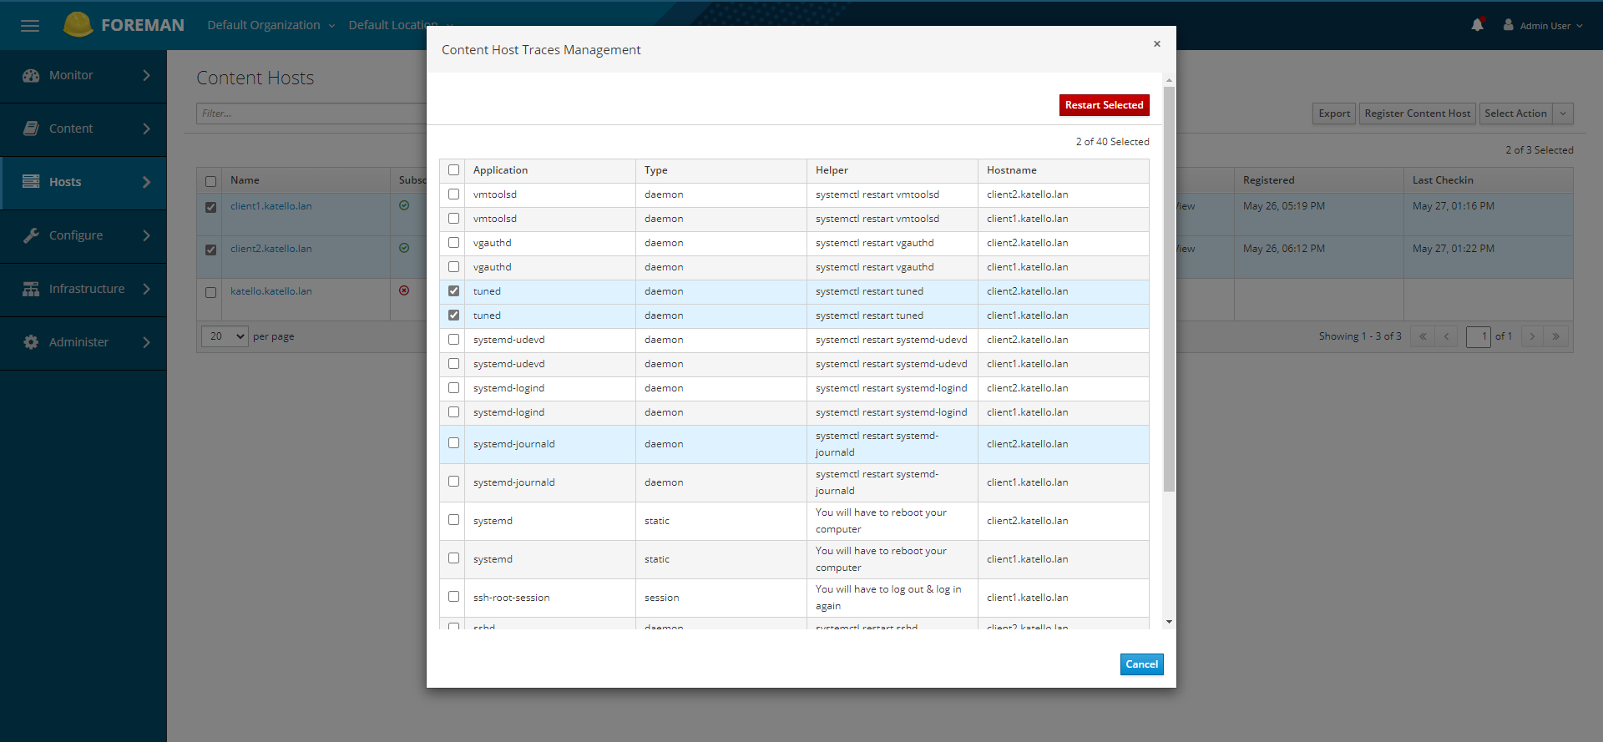Viewport: 1603px width, 742px height.
Task: Go to first page of results
Action: tap(1423, 336)
